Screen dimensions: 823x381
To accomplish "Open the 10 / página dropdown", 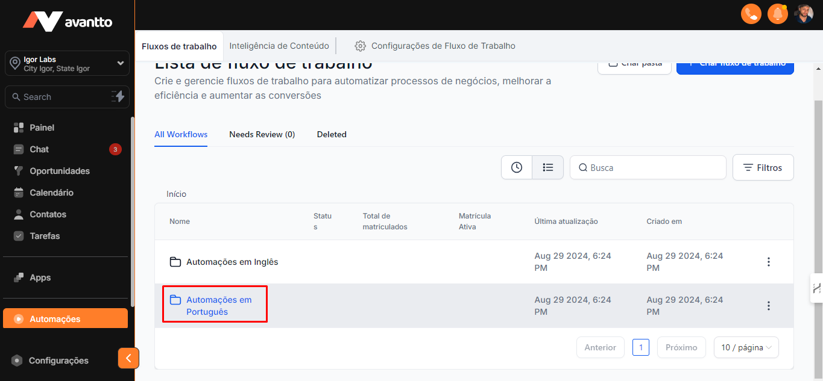I will pos(746,347).
